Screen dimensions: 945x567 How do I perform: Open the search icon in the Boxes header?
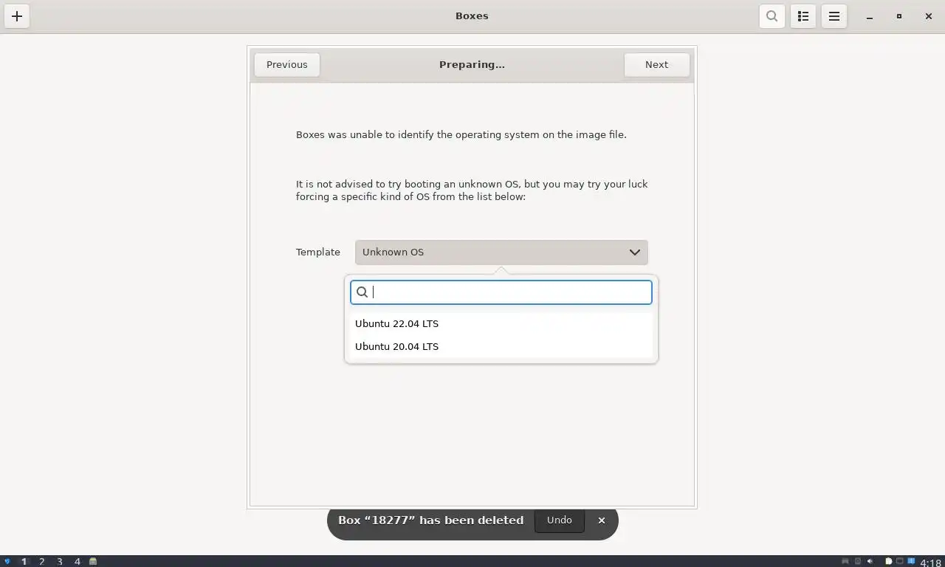click(772, 16)
